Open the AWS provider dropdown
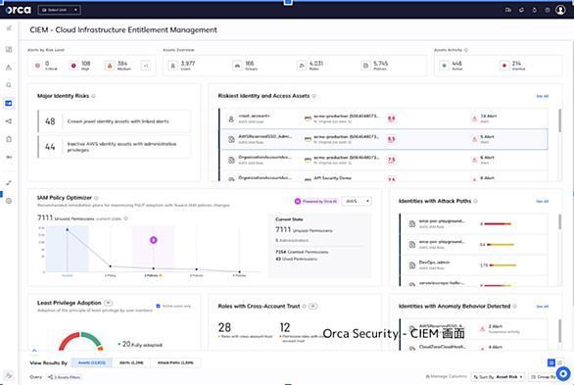This screenshot has width=574, height=385. [x=357, y=201]
